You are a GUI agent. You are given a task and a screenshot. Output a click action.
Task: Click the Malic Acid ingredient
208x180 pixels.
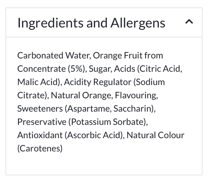coord(38,82)
